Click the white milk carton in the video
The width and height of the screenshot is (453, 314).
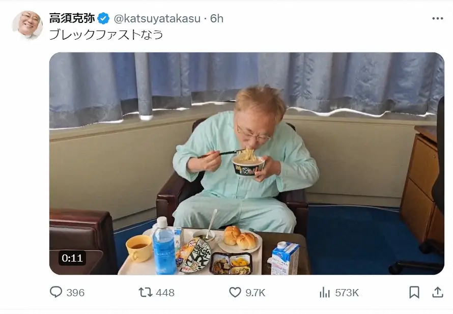click(285, 258)
